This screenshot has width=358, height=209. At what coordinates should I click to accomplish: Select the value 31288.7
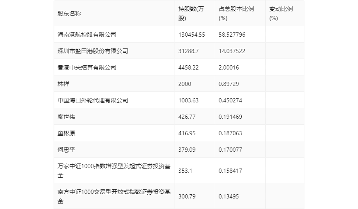(x=188, y=51)
